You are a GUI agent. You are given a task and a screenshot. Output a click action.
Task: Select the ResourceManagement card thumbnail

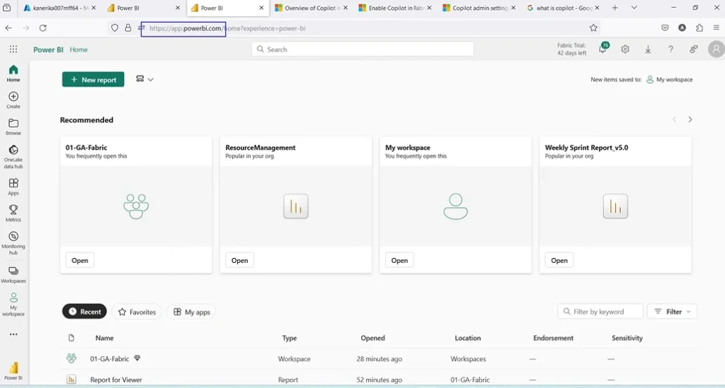tap(296, 206)
